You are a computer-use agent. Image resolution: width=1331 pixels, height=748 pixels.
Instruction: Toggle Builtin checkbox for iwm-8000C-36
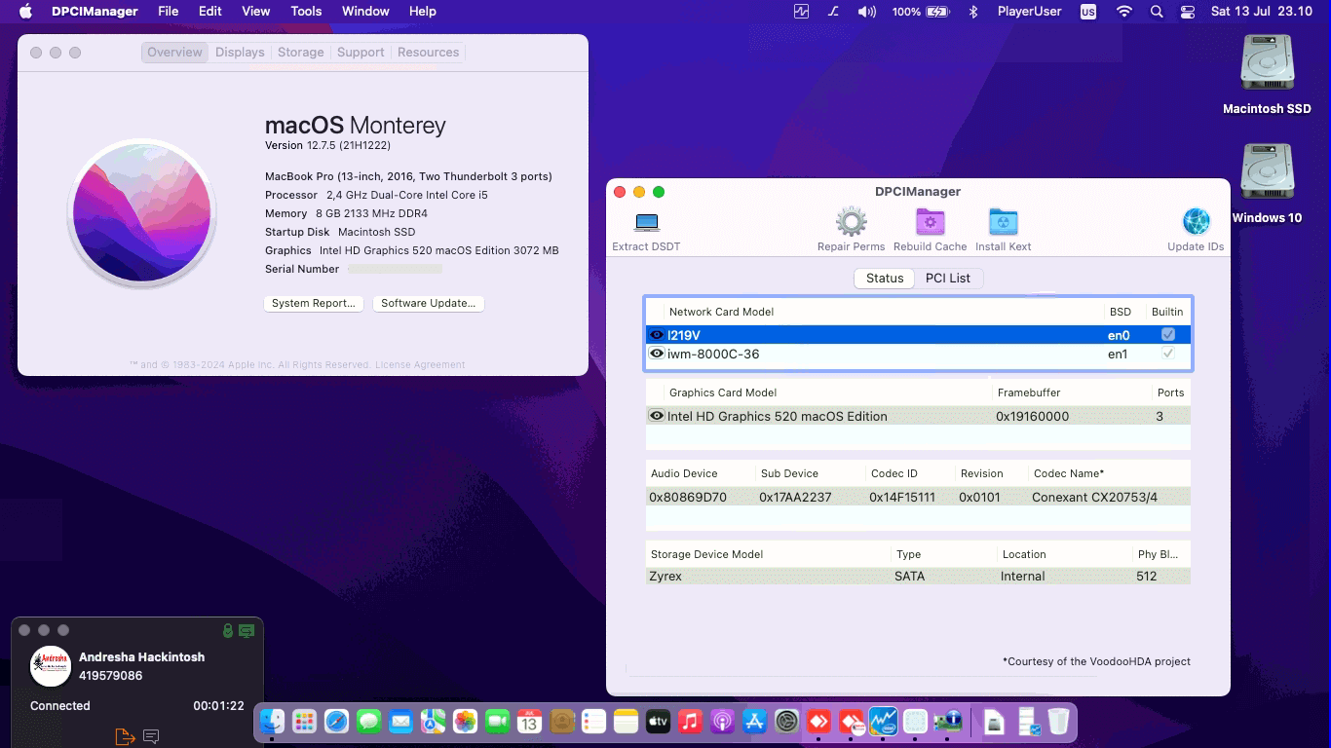1167,354
